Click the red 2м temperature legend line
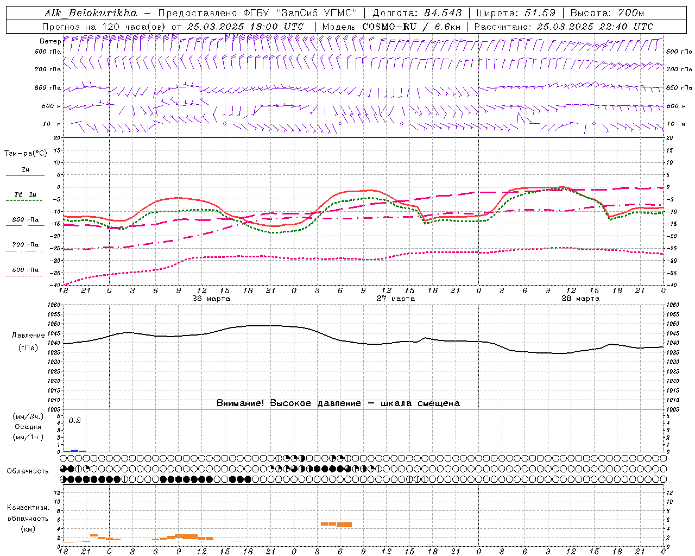Screen dimensions: 695x556 pyautogui.click(x=25, y=176)
